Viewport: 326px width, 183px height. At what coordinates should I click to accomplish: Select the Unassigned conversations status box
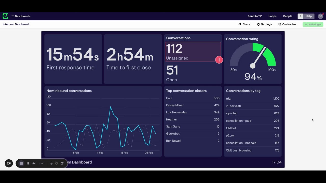pos(193,52)
